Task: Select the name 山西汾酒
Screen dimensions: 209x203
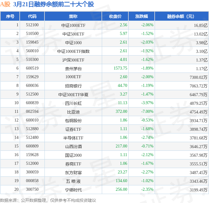Action: (73, 147)
